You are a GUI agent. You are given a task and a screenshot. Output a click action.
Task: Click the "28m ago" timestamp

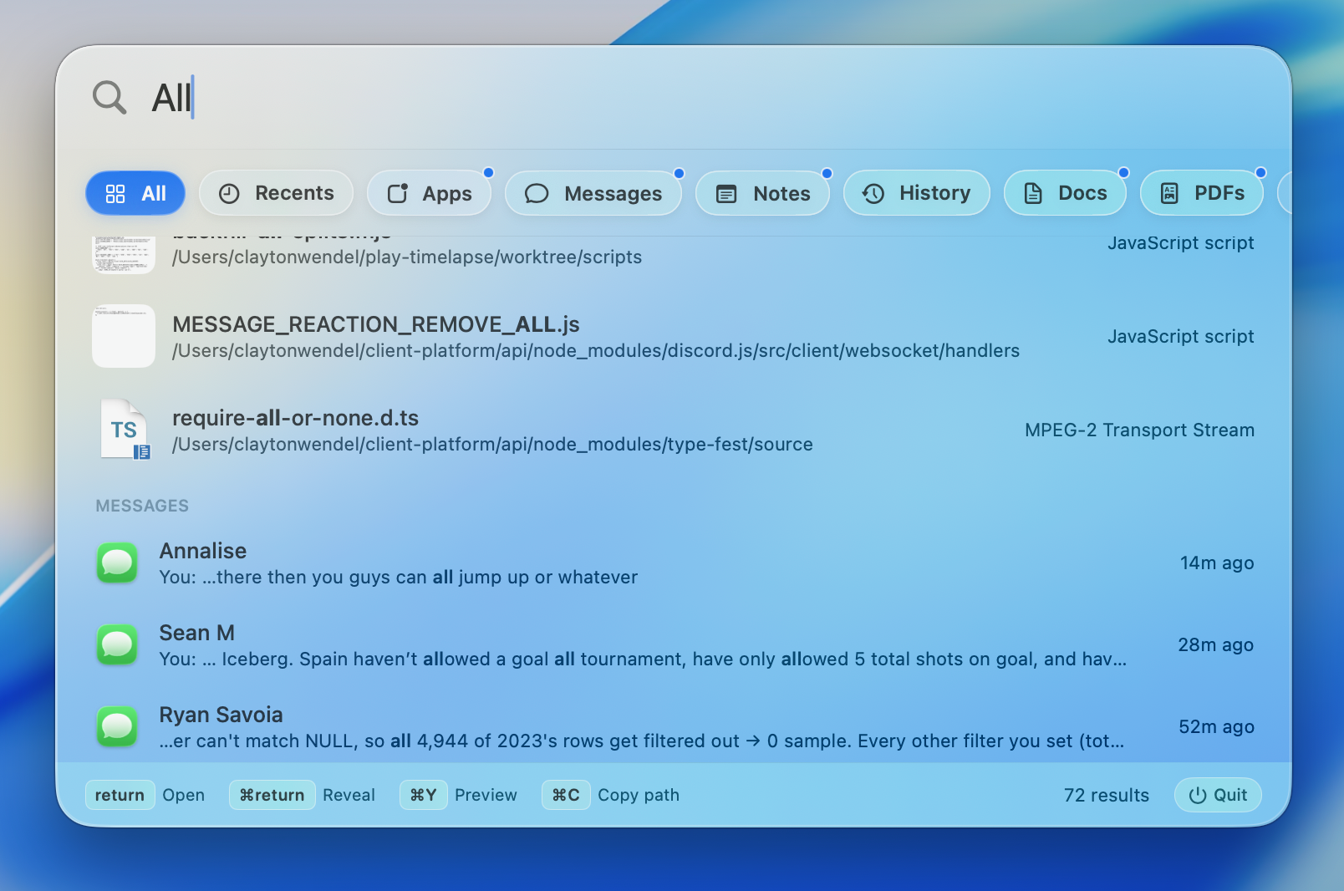(x=1216, y=645)
